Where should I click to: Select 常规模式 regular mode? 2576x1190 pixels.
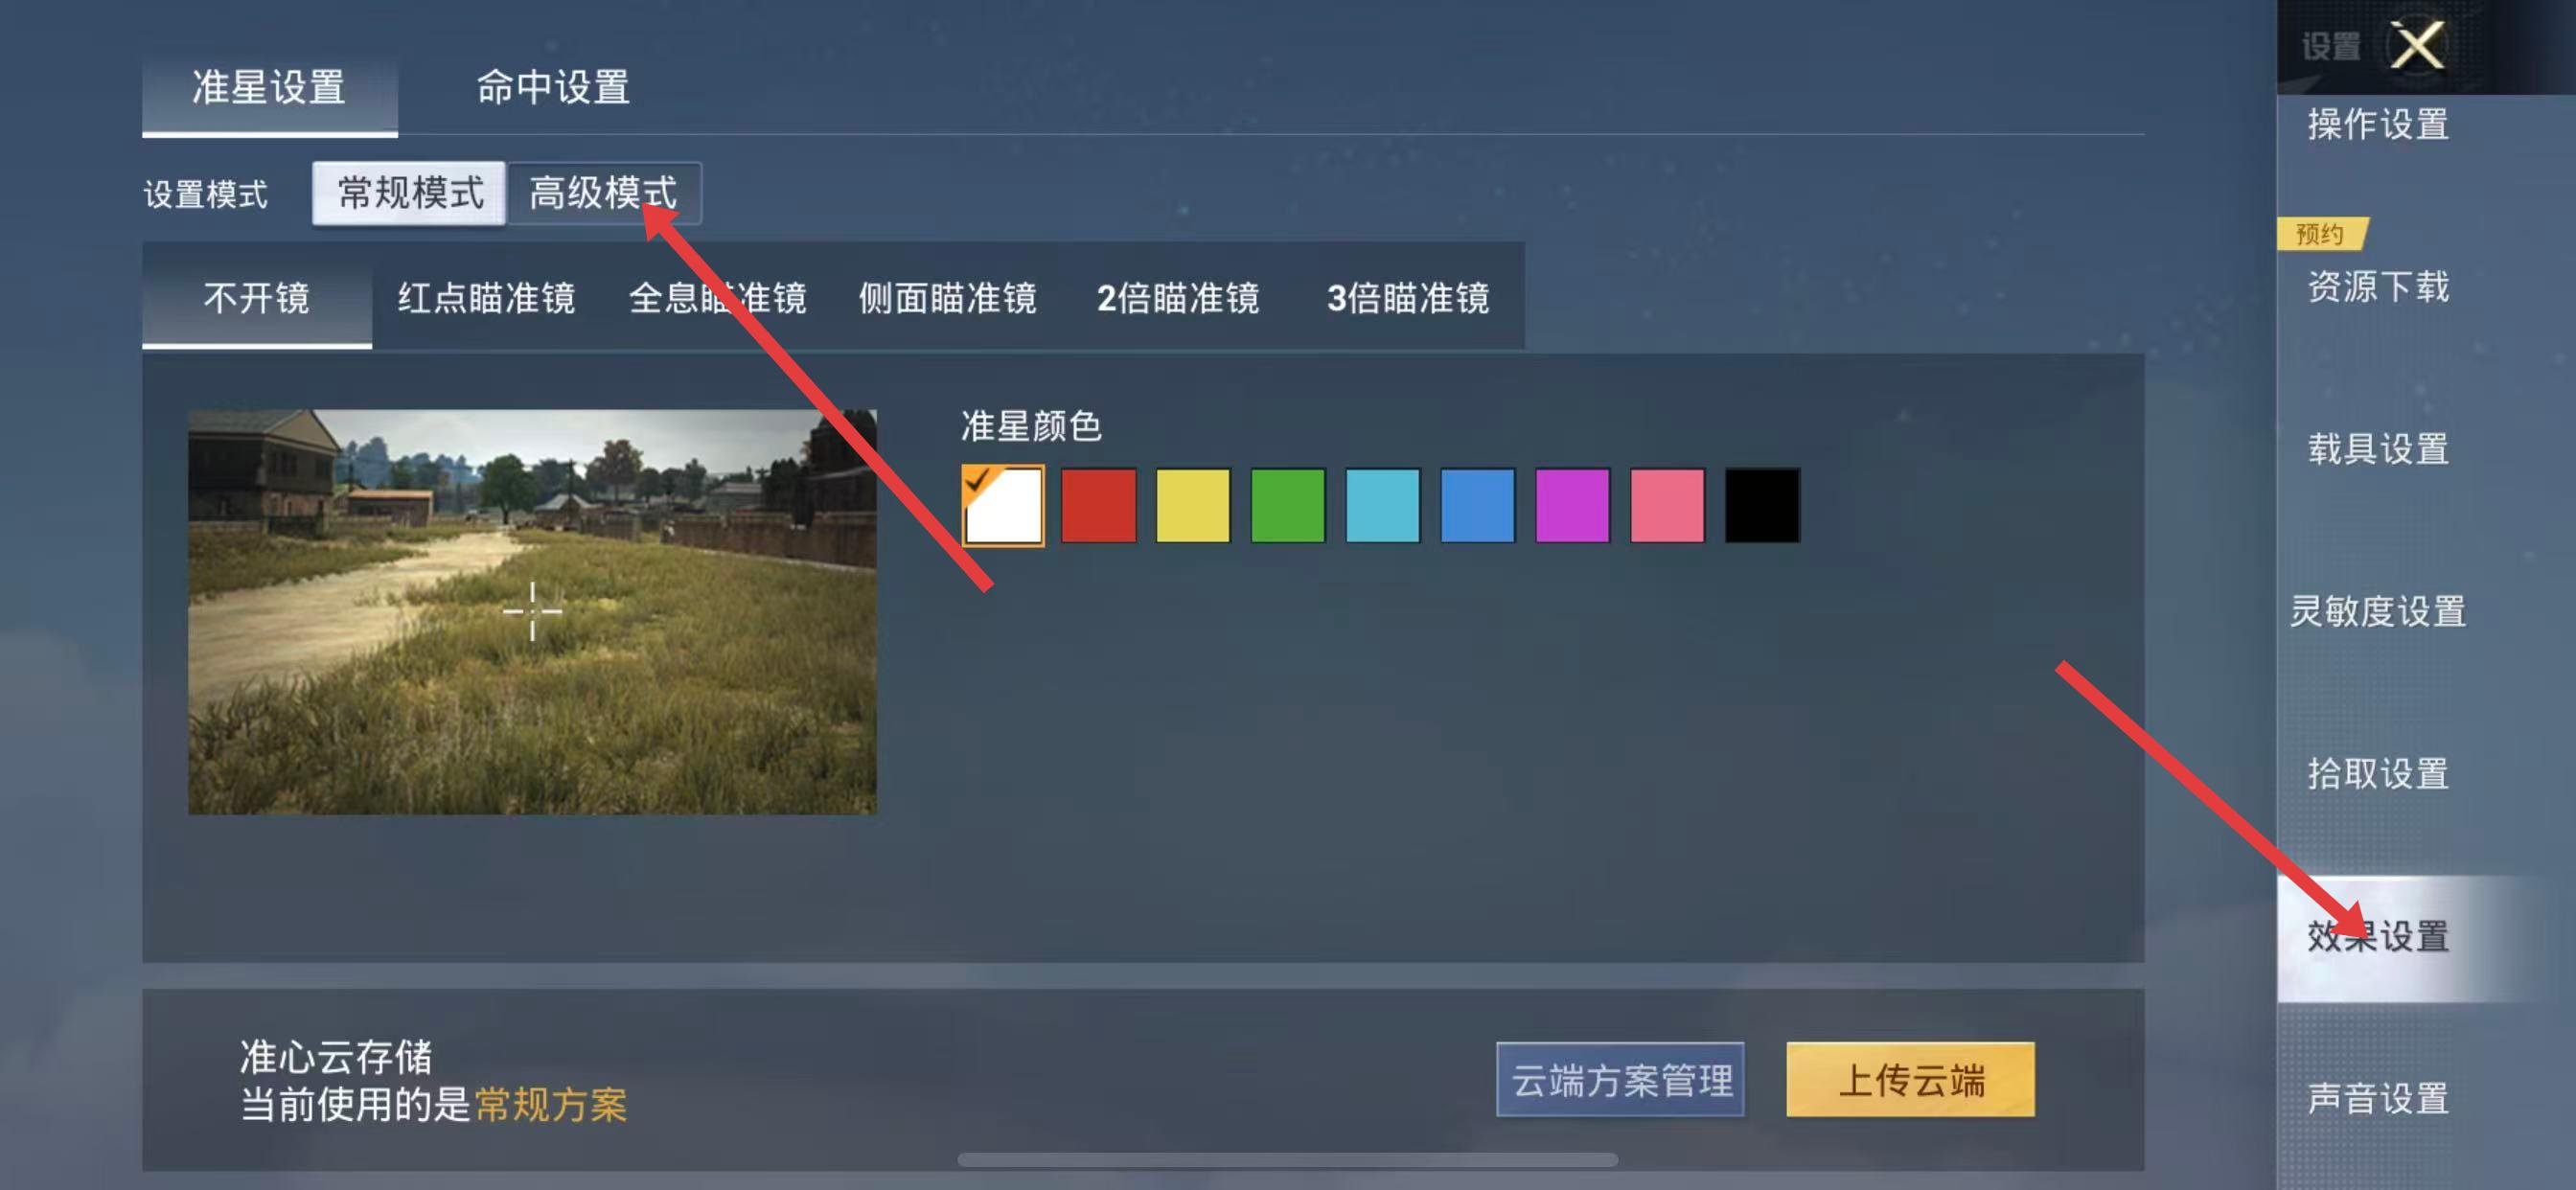[410, 193]
